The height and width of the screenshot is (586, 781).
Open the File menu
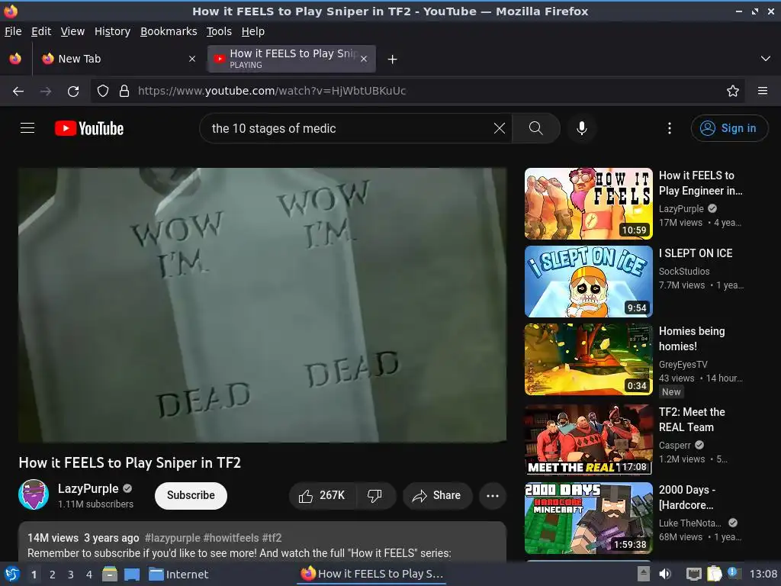click(13, 31)
